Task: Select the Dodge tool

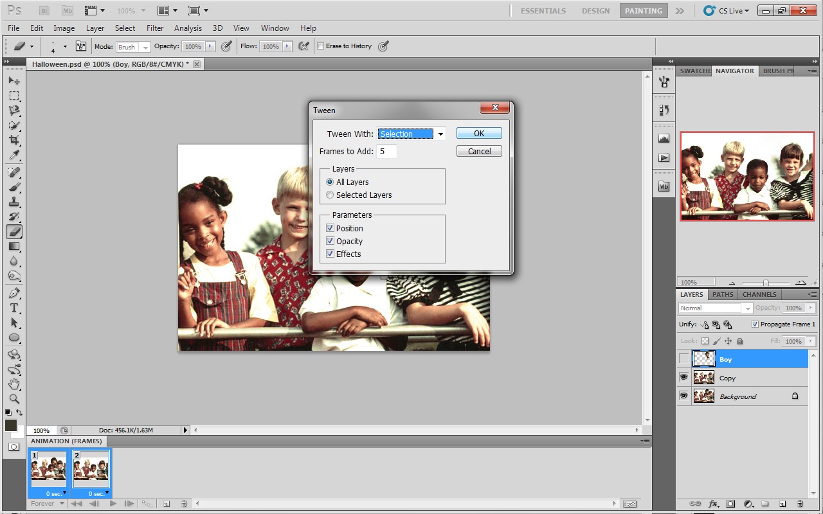Action: 14,276
